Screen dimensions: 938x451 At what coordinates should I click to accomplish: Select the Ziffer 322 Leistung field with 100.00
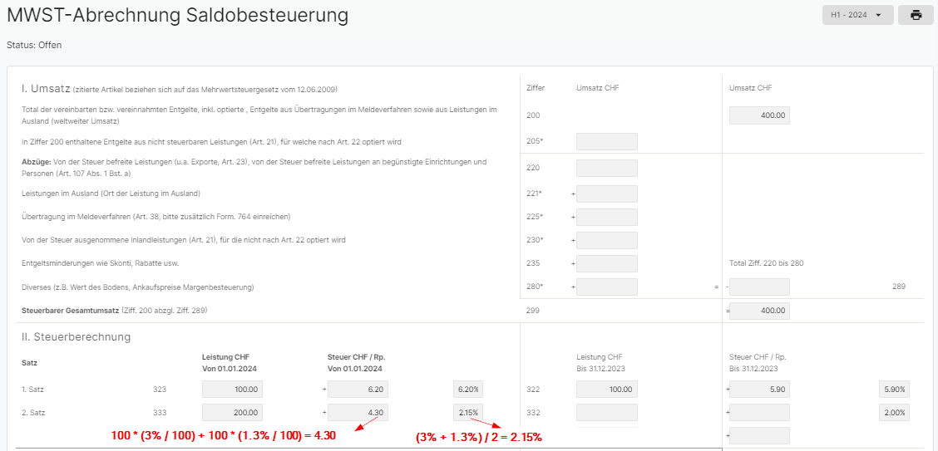pyautogui.click(x=606, y=390)
